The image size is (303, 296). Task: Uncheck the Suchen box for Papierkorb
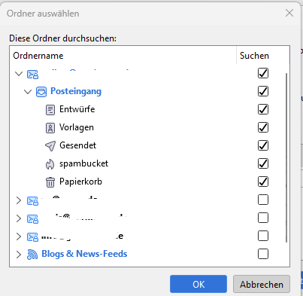[263, 182]
